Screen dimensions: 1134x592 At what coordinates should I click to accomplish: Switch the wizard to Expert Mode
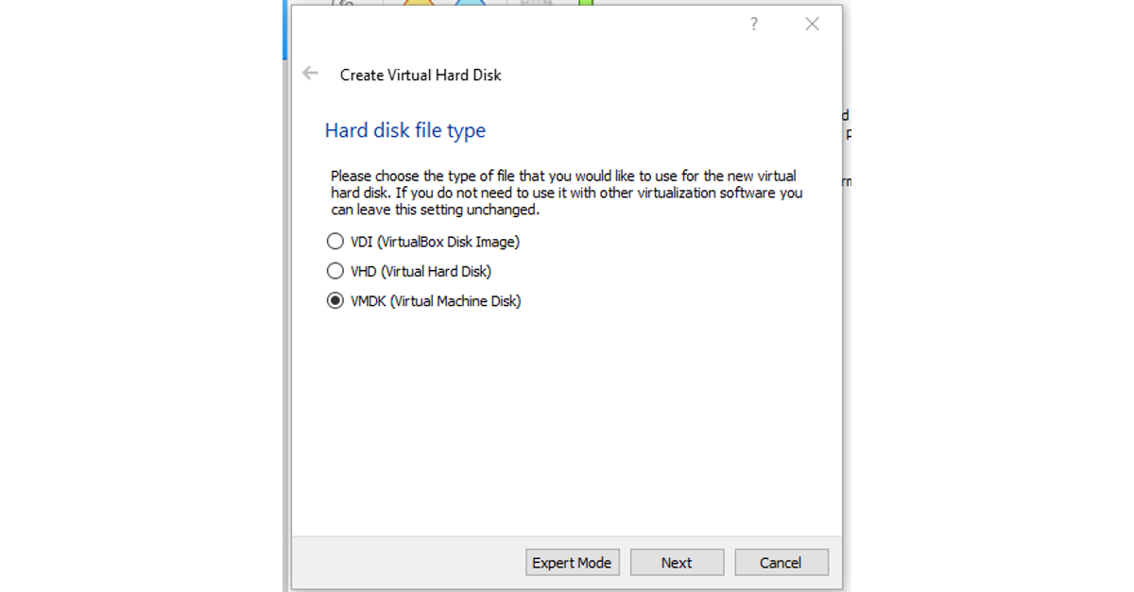pos(573,563)
